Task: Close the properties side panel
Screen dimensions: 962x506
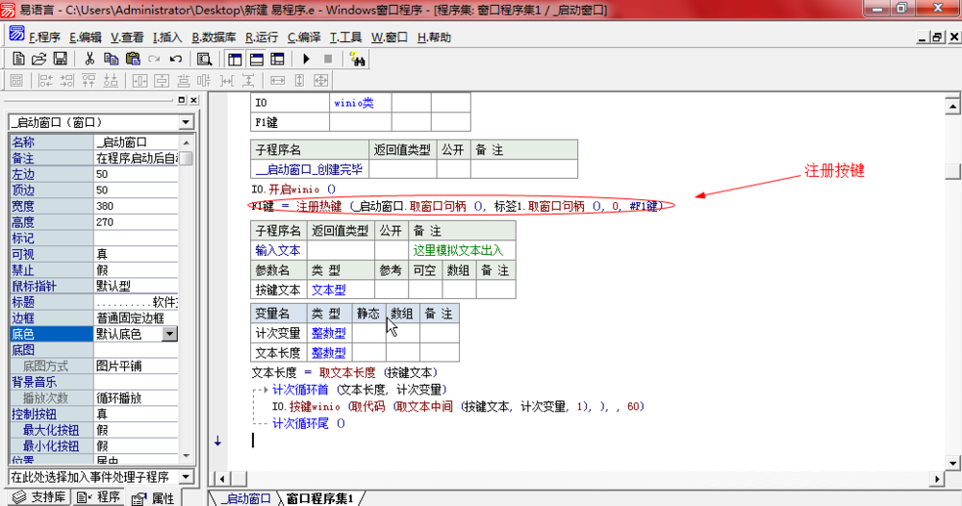Action: click(x=193, y=100)
